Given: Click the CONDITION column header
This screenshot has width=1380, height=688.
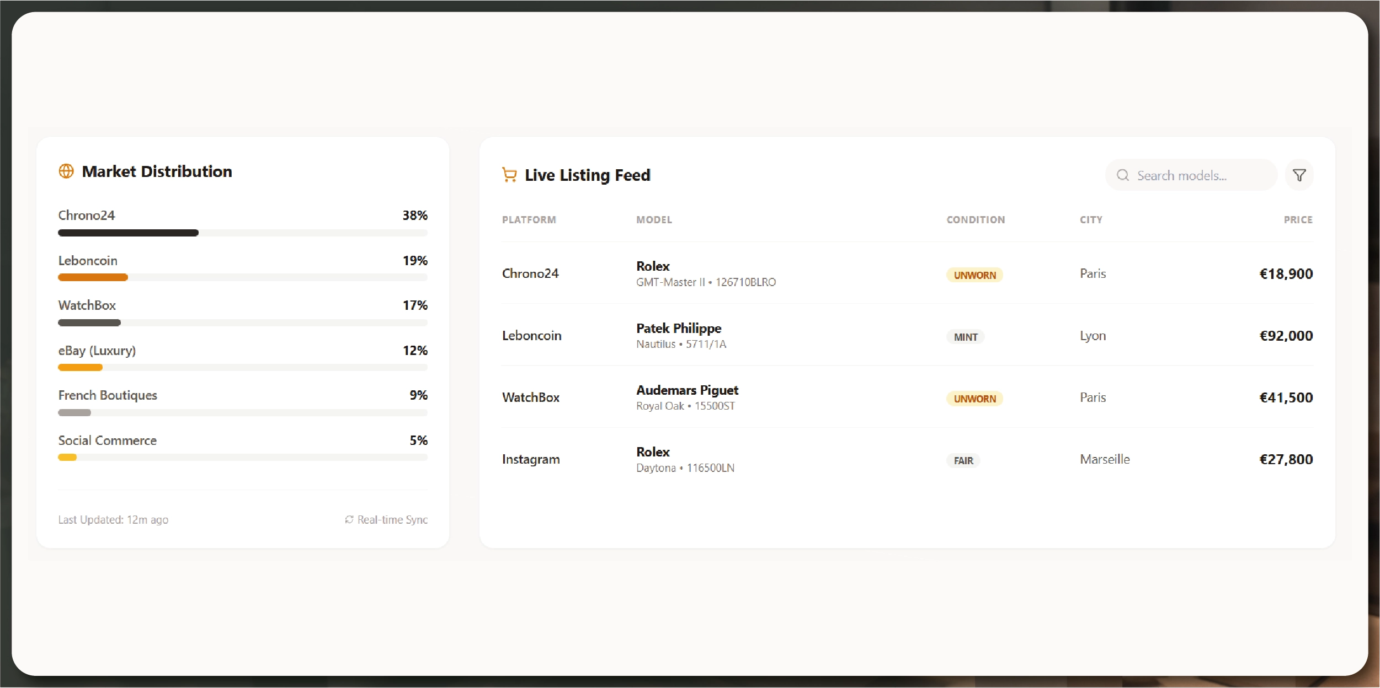Looking at the screenshot, I should [x=976, y=220].
